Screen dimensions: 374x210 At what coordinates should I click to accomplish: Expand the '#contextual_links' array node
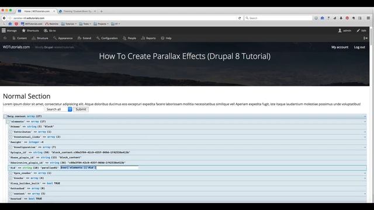pos(11,137)
